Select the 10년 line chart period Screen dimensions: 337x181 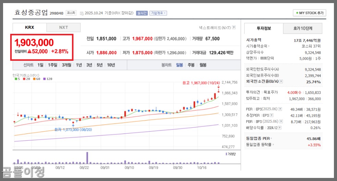(x=111, y=65)
